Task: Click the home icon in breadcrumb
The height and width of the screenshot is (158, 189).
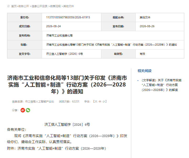Action: pos(8,6)
